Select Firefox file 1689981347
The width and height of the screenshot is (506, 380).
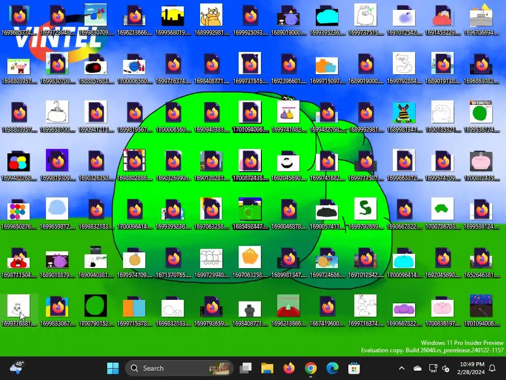click(289, 262)
